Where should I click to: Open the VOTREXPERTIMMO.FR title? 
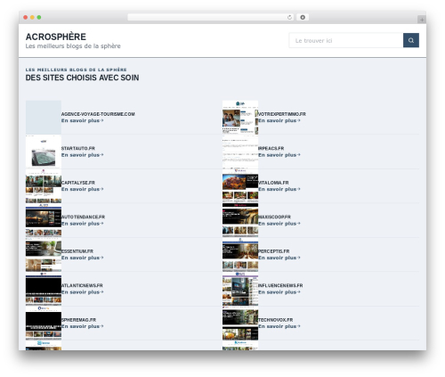[x=282, y=114]
